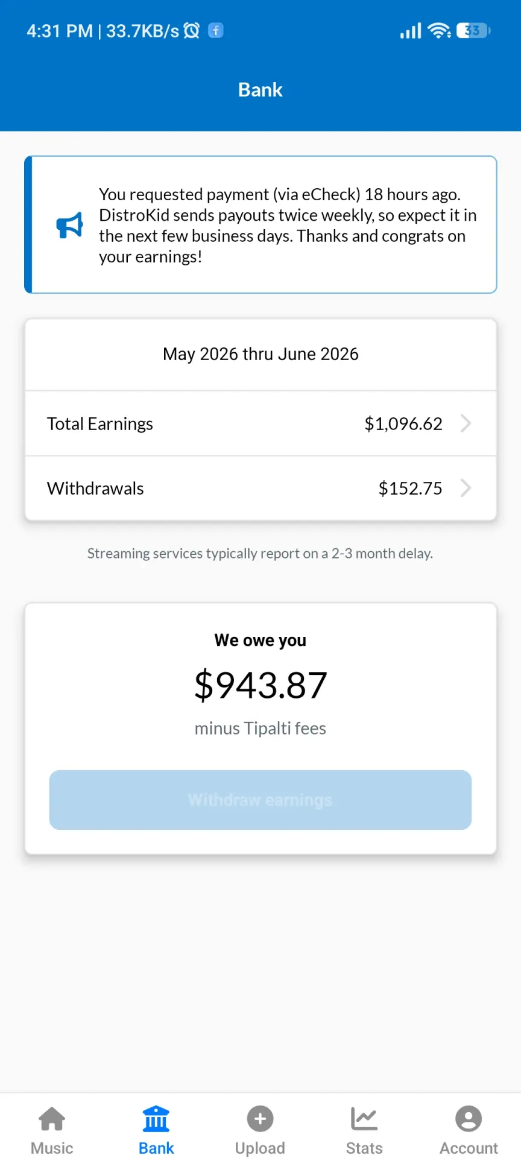Viewport: 521px width, 1158px height.
Task: Tap the $943.87 owed amount
Action: coord(260,685)
